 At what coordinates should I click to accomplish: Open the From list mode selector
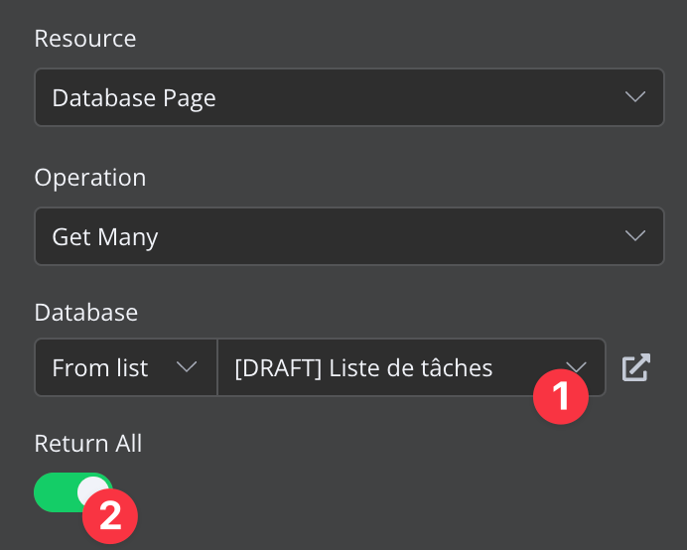(x=125, y=367)
